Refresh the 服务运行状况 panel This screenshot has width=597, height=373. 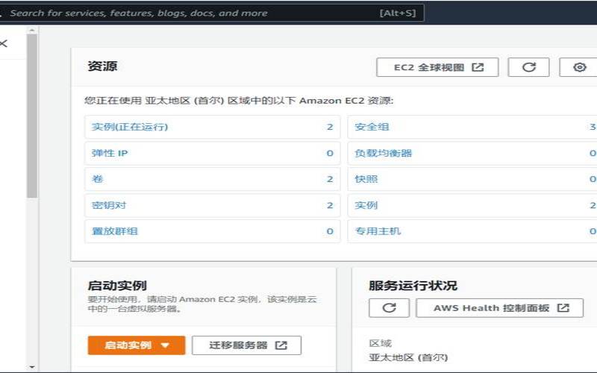click(x=388, y=308)
